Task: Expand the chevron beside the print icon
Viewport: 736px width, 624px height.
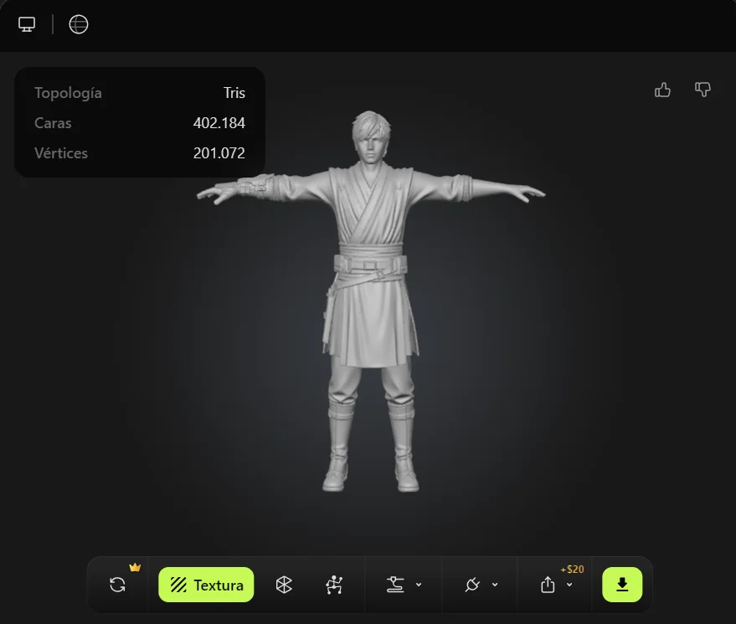Action: click(x=419, y=585)
